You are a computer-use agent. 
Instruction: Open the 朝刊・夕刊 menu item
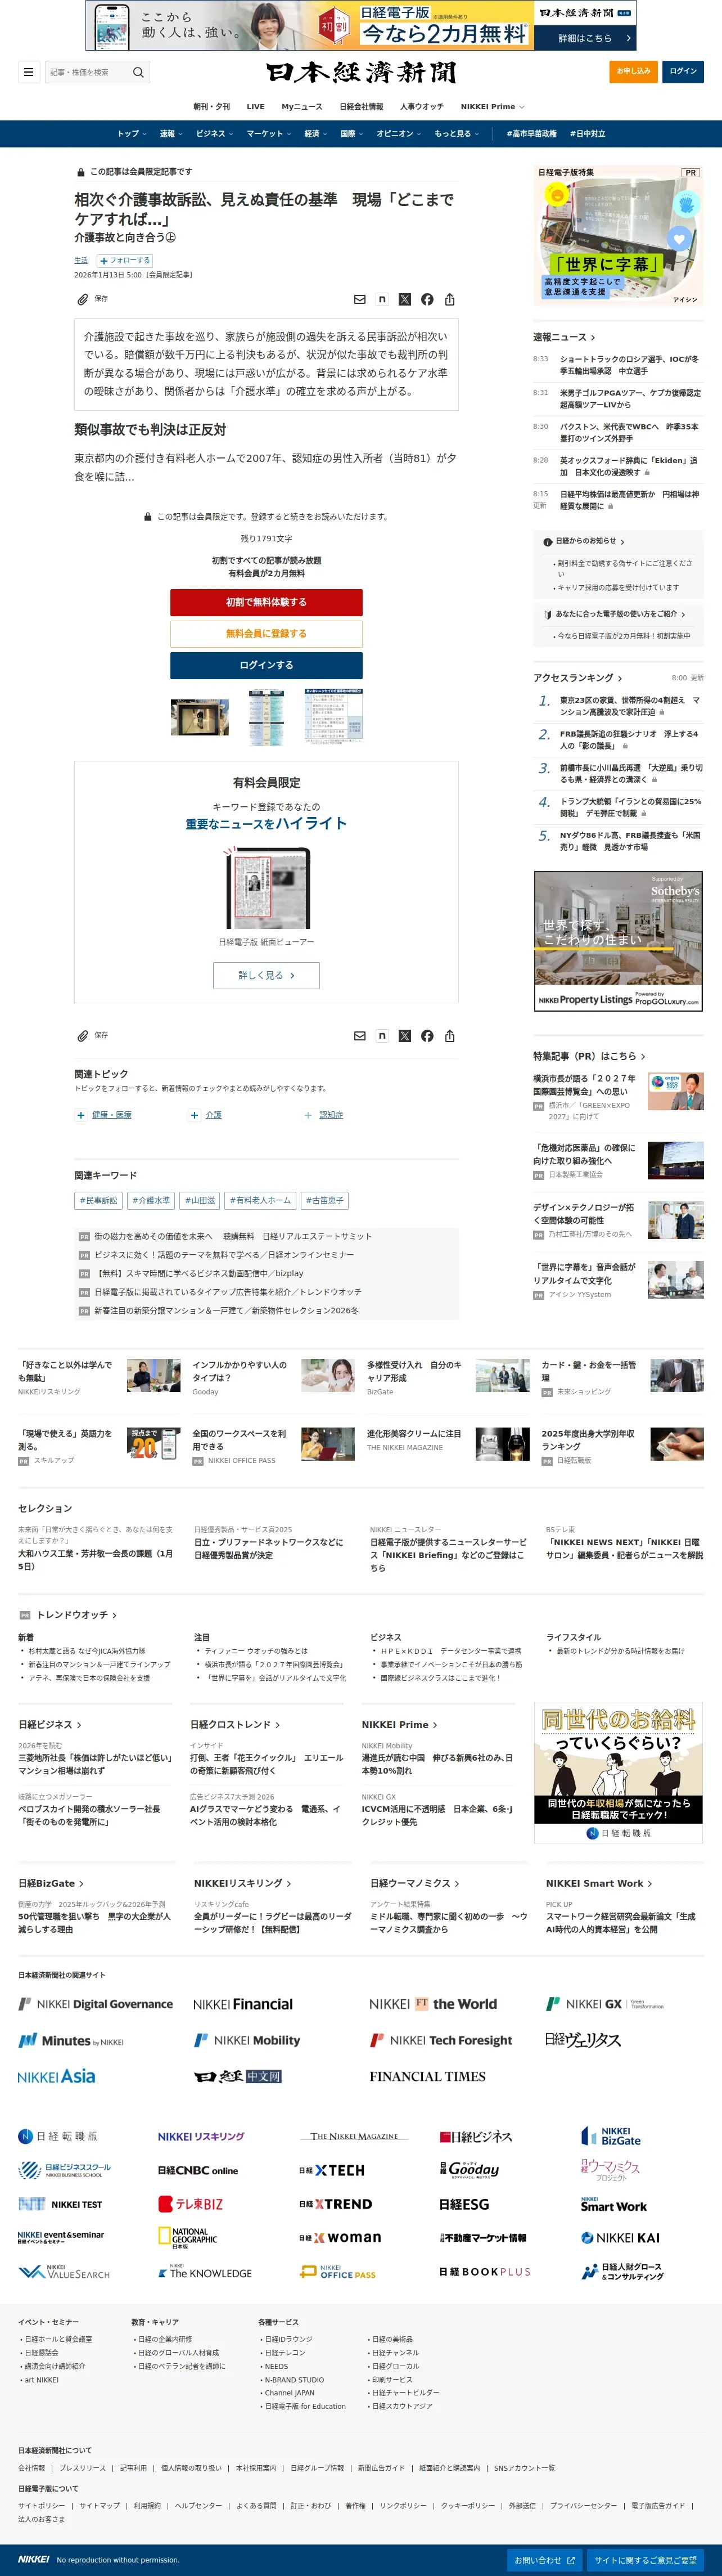click(x=211, y=107)
